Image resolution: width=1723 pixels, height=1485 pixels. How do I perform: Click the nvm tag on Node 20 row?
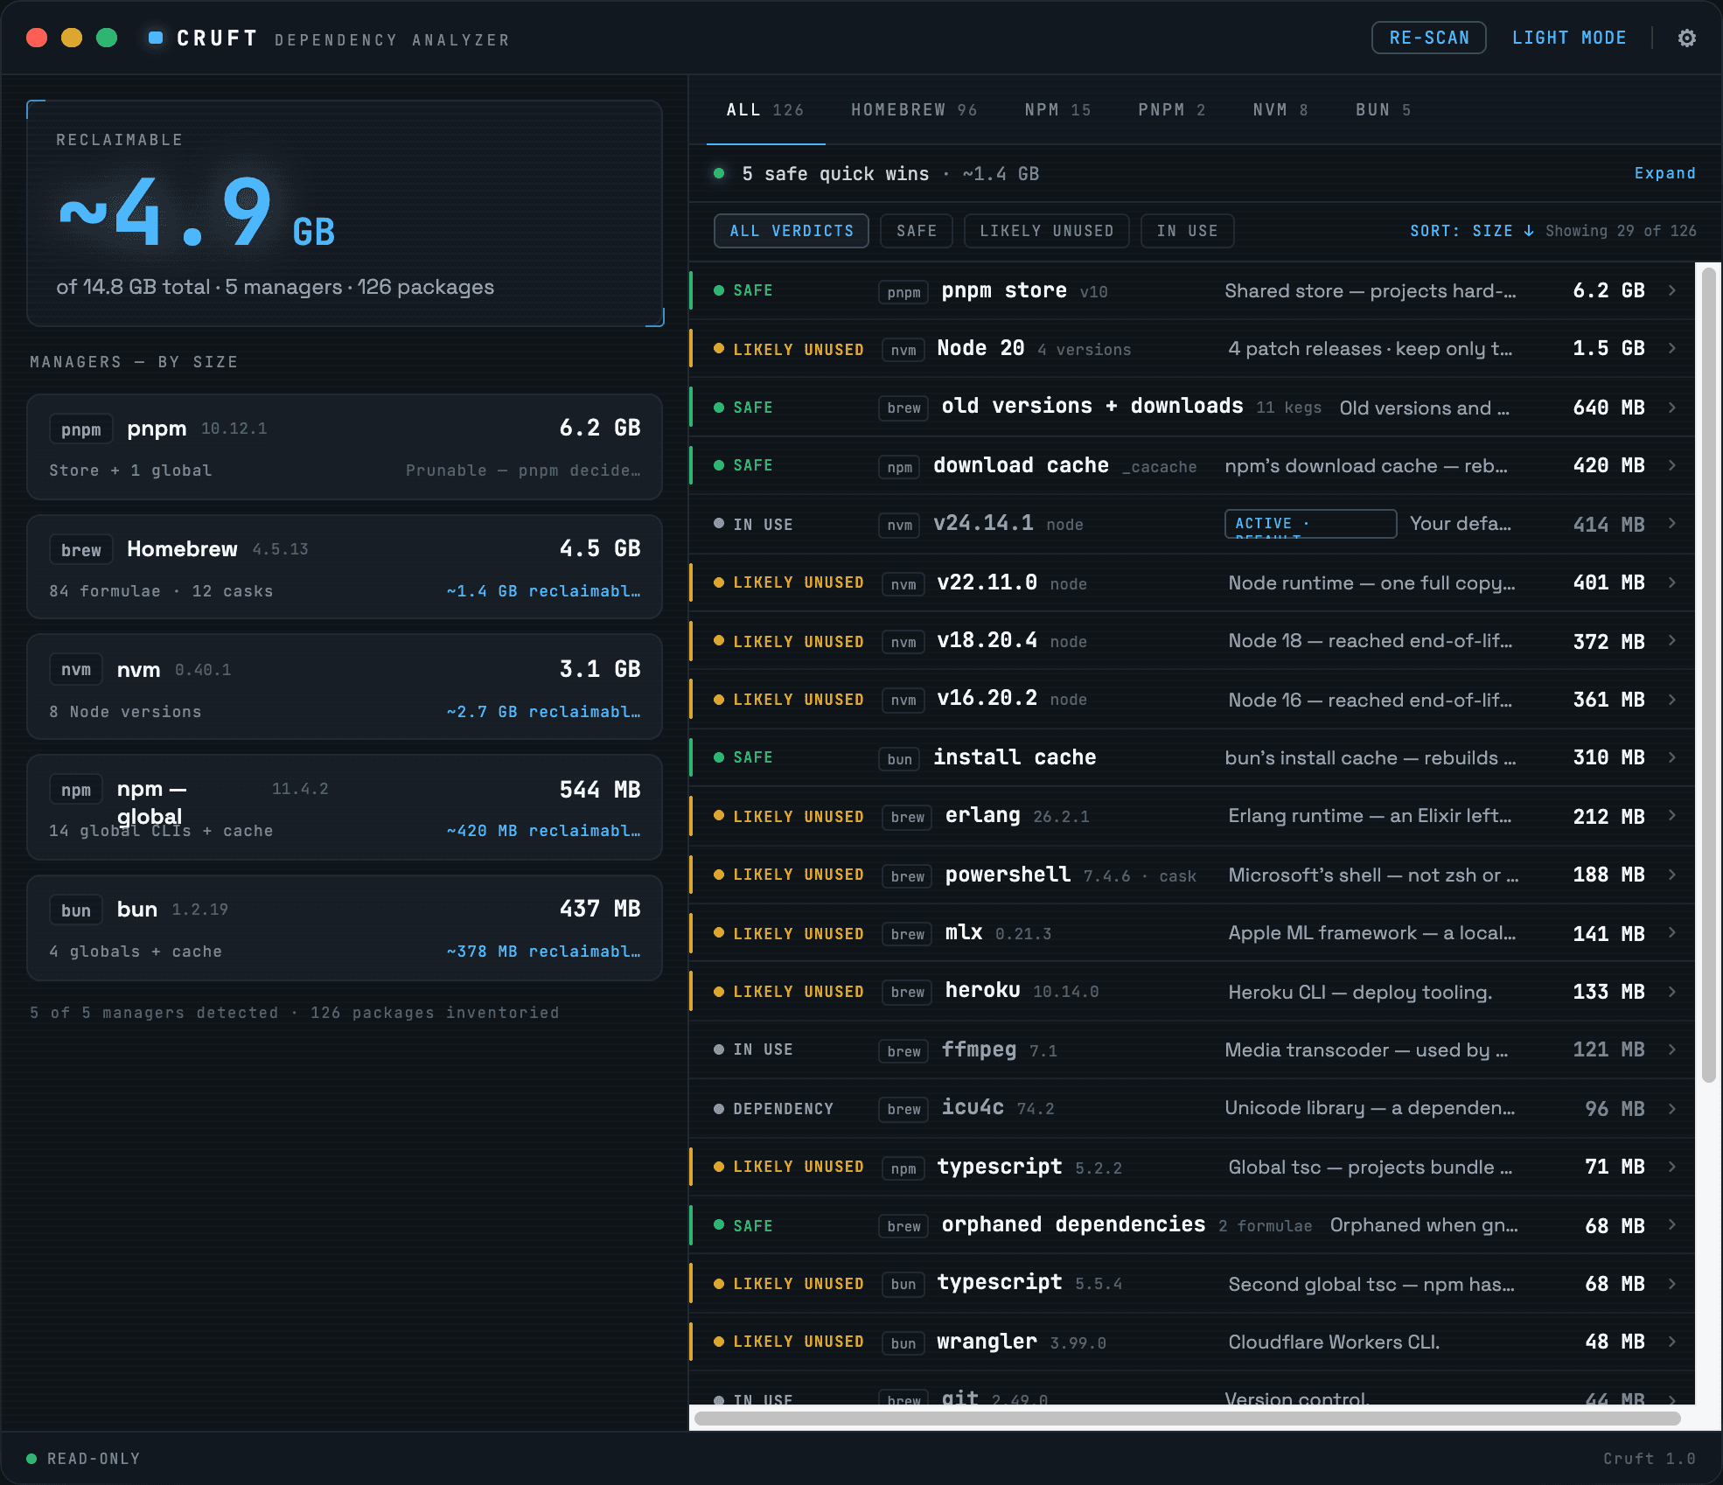[x=903, y=350]
